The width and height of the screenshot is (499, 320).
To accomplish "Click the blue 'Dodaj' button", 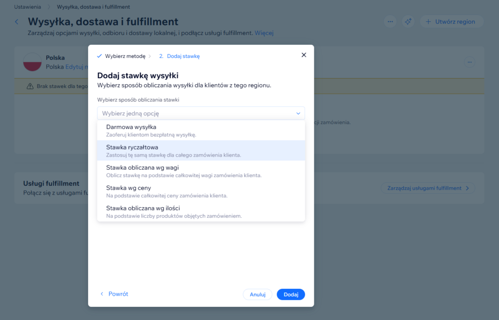I will click(290, 294).
